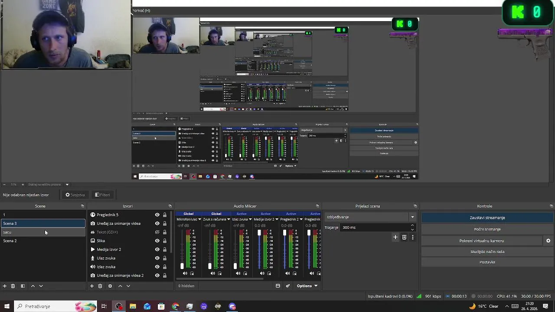Select Scena 3 in scene list
This screenshot has width=555, height=312.
[43, 224]
